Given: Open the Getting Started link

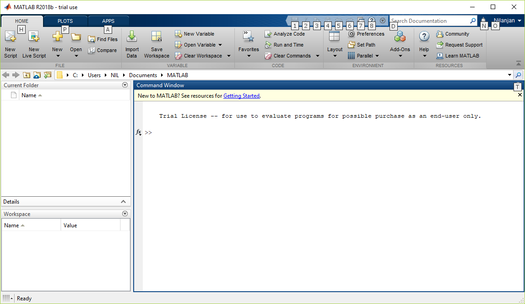Looking at the screenshot, I should tap(241, 96).
